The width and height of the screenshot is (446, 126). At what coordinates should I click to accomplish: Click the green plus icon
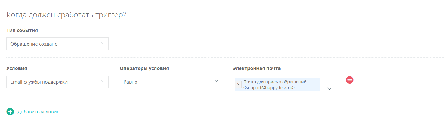10,112
